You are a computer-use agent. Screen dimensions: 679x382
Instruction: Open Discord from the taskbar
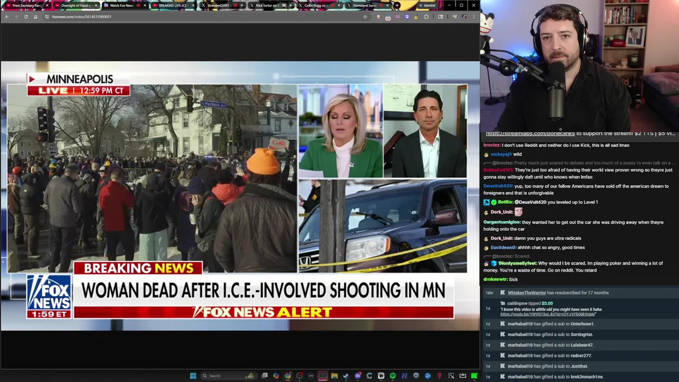pyautogui.click(x=358, y=376)
